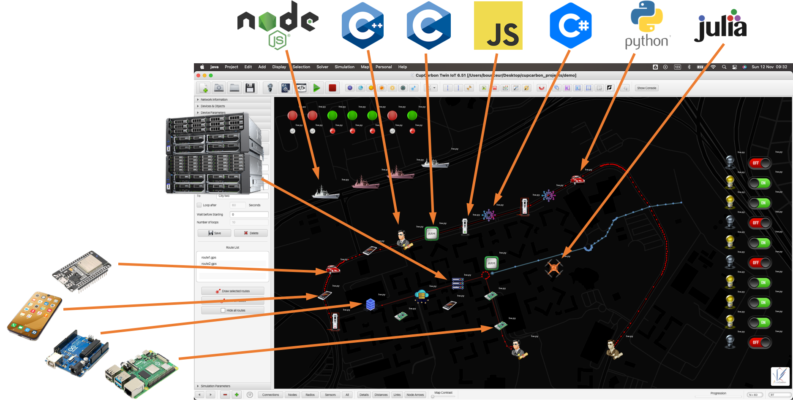Run simulation with the green play button
793x406 pixels.
316,88
